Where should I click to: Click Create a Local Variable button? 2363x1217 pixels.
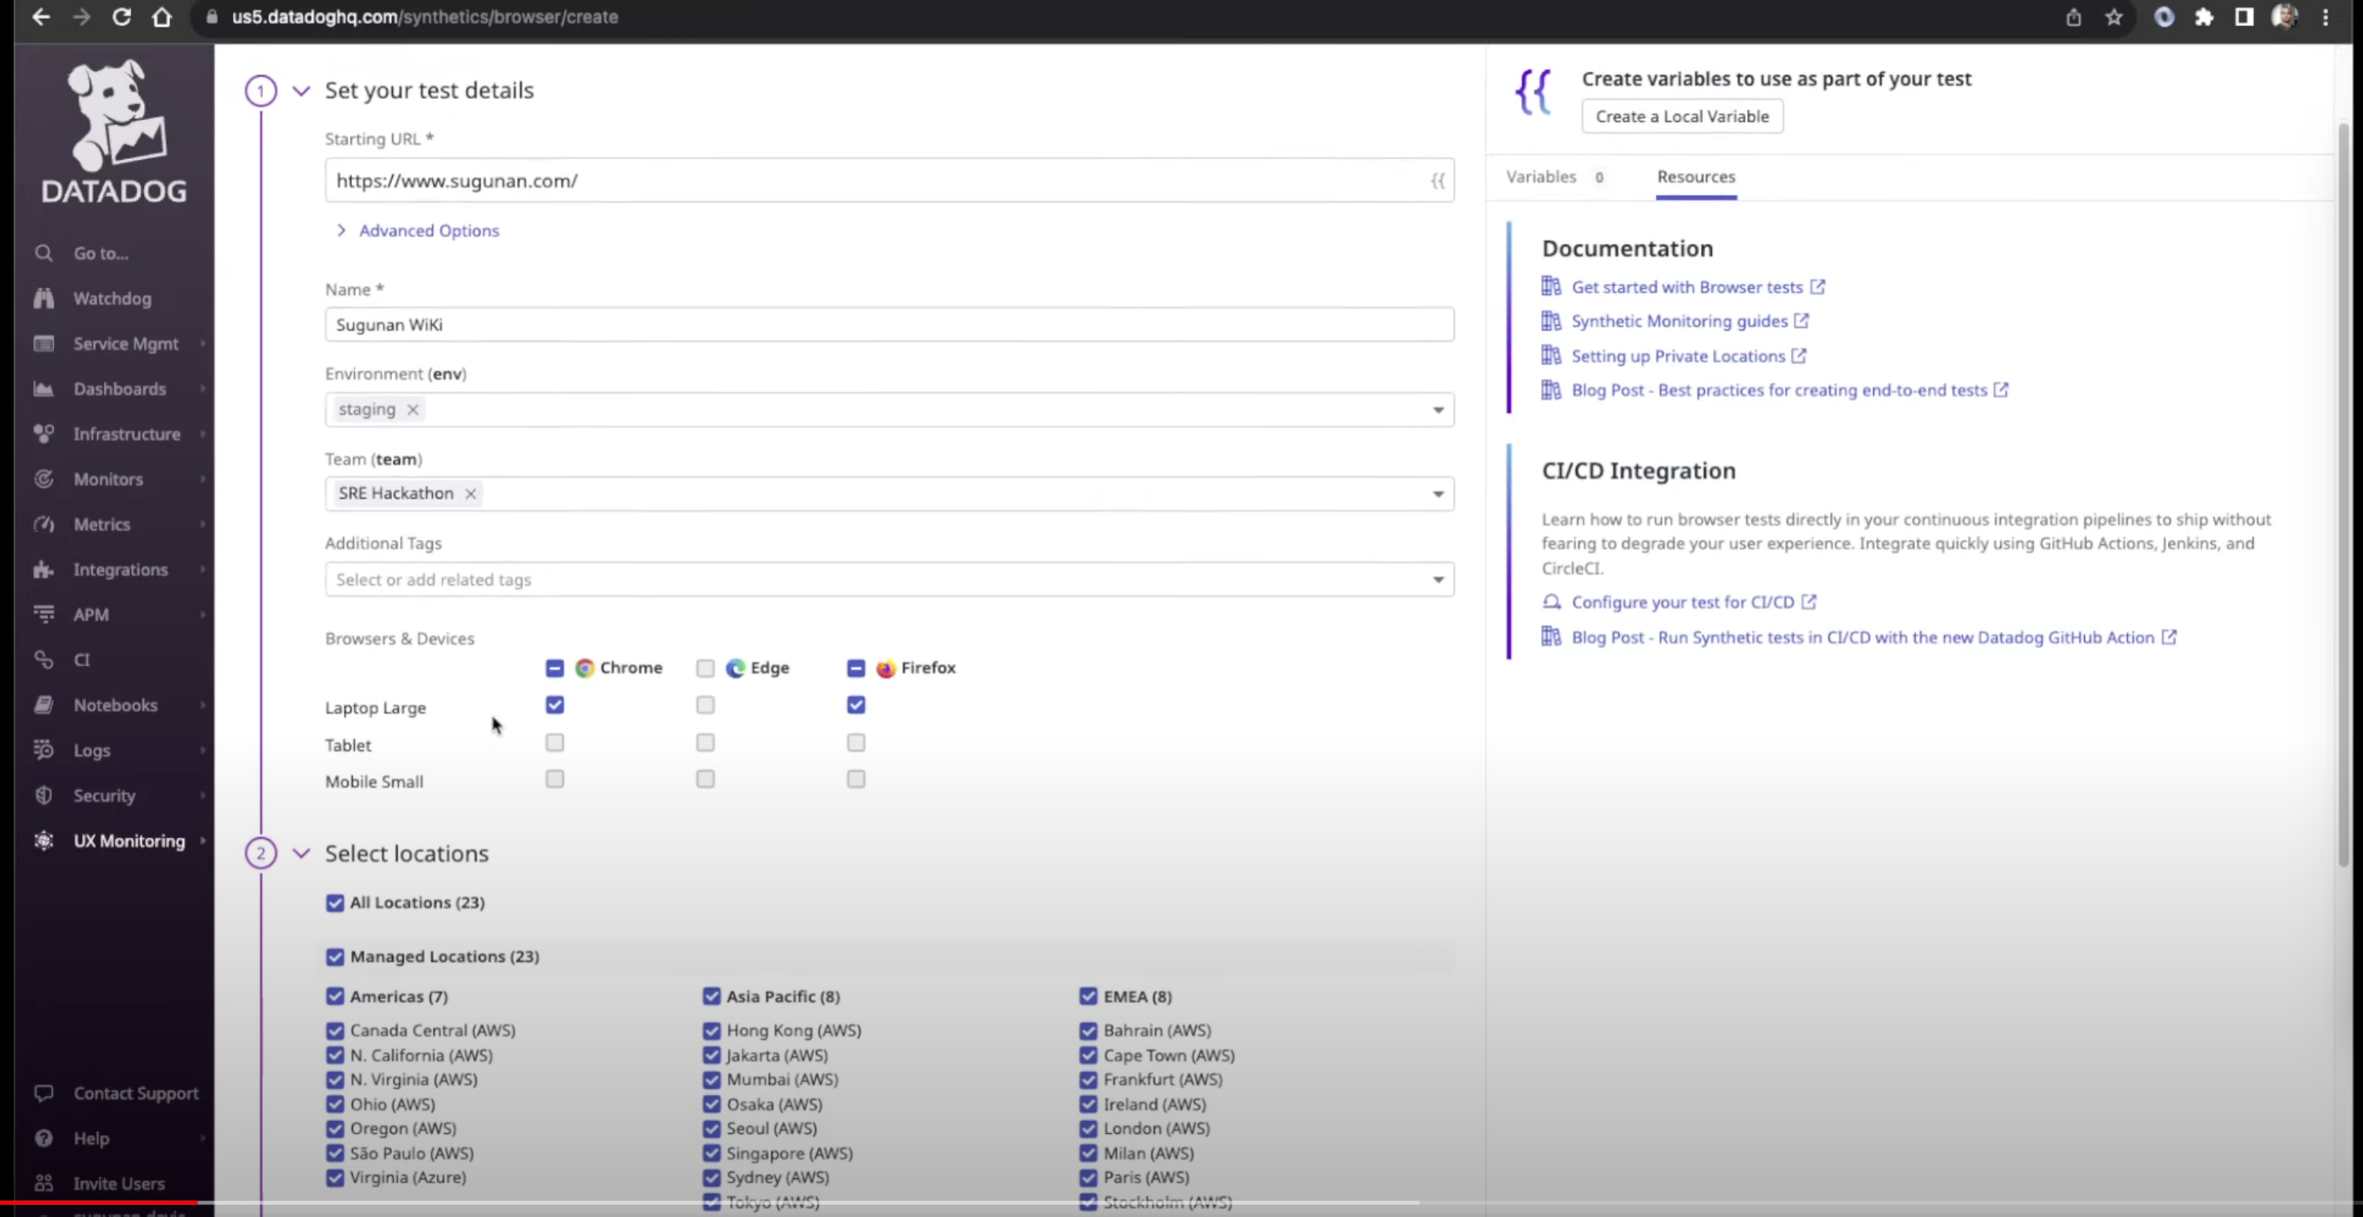pyautogui.click(x=1681, y=117)
